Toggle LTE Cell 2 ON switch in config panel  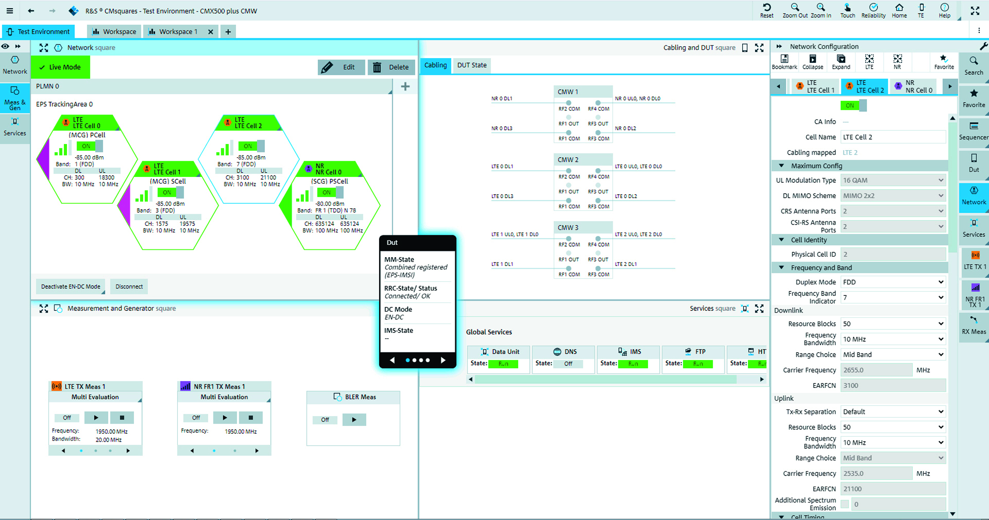(853, 105)
